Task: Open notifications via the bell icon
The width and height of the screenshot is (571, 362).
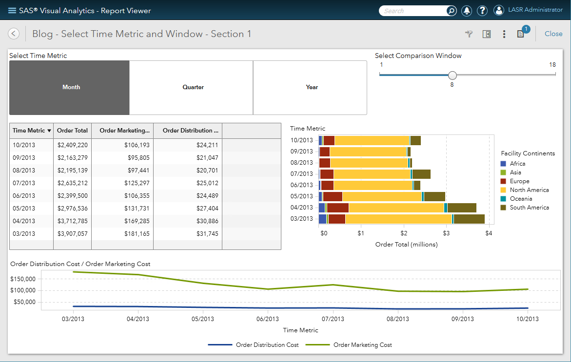Action: pos(467,10)
